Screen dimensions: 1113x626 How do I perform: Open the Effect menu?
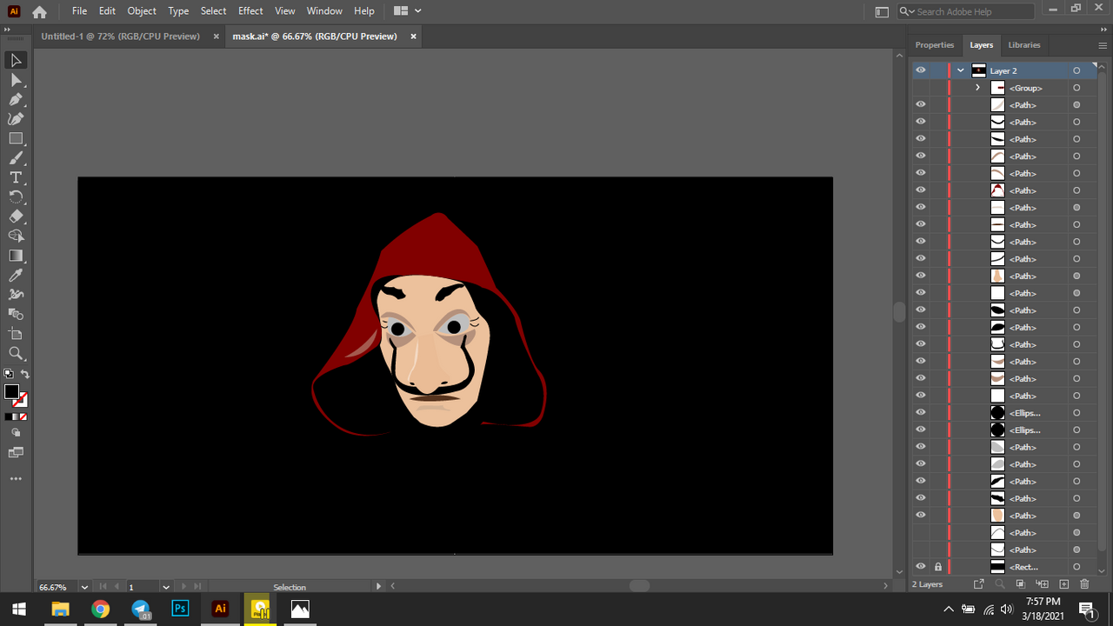250,11
